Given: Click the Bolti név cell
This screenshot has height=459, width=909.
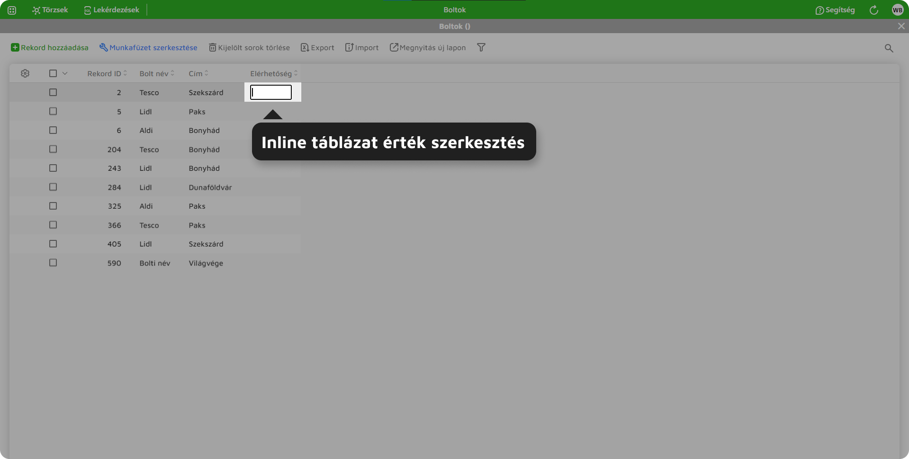Looking at the screenshot, I should pyautogui.click(x=155, y=263).
